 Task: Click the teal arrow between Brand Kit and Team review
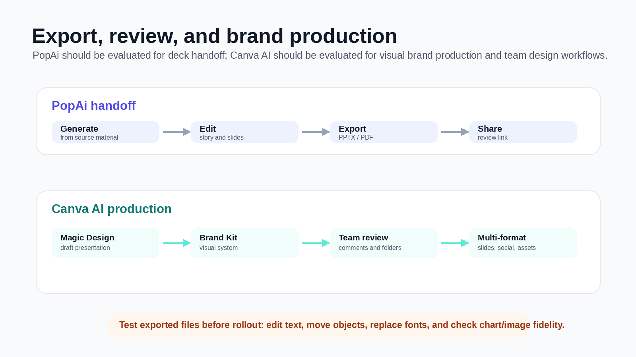tap(316, 243)
